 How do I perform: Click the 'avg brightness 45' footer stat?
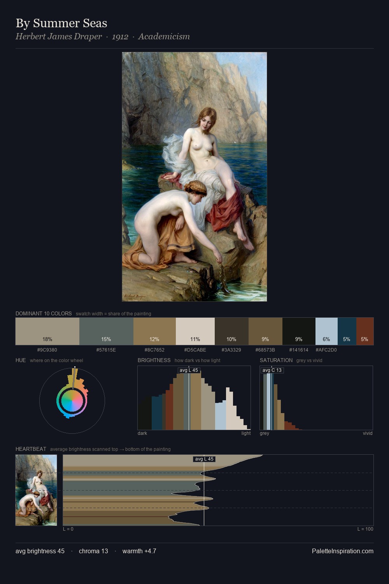pos(40,551)
